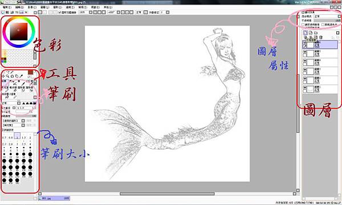This screenshot has height=205, width=342.
Task: Choose the paint bucket (油漆桶) tool
Action: pyautogui.click(x=5, y=95)
